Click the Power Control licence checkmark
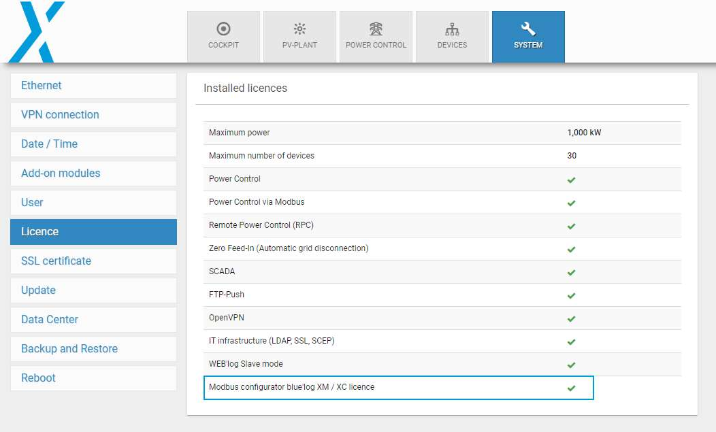This screenshot has width=716, height=432. (572, 180)
